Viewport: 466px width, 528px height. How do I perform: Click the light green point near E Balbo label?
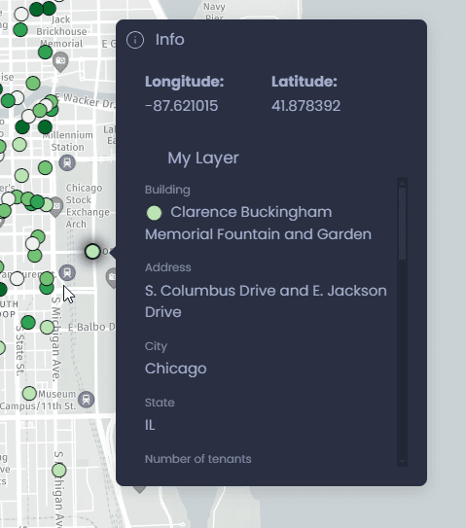47,327
